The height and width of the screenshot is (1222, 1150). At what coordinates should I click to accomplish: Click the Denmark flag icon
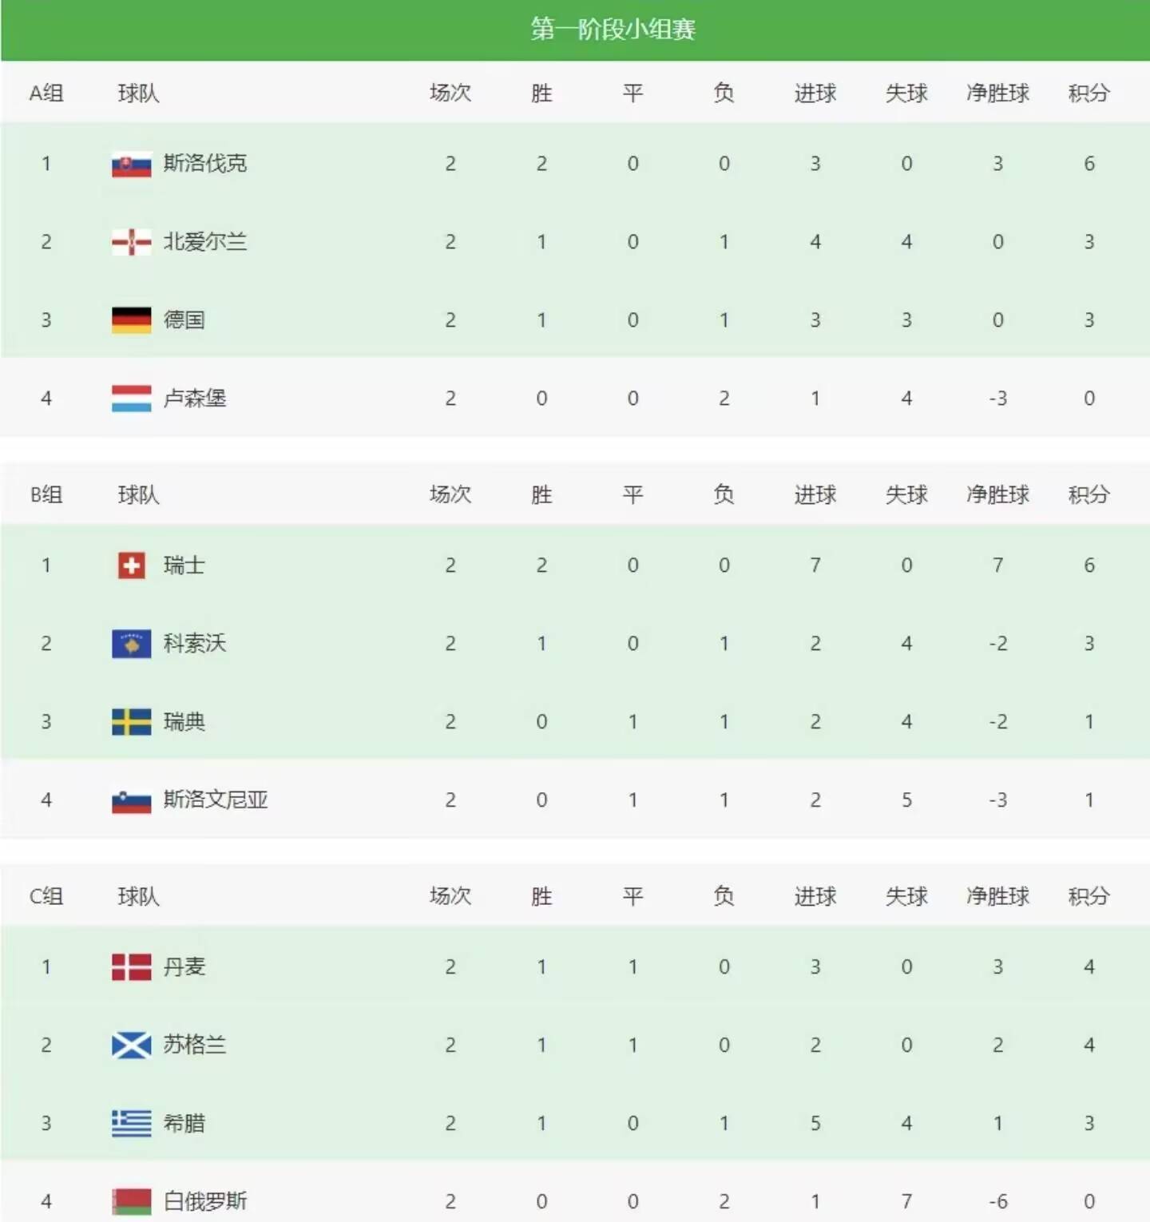pyautogui.click(x=131, y=967)
